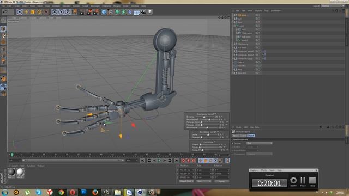This screenshot has width=349, height=196.
Task: Toggle Scale keyframe recording icon
Action: [206, 161]
